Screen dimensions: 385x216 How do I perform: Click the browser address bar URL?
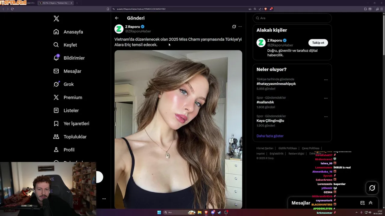click(141, 9)
